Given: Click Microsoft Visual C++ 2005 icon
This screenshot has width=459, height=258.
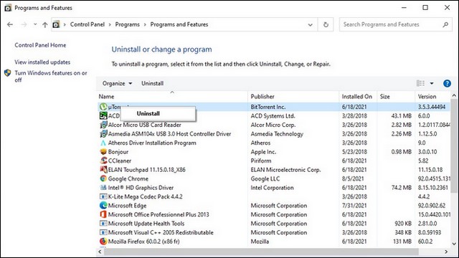Looking at the screenshot, I should (x=103, y=232).
